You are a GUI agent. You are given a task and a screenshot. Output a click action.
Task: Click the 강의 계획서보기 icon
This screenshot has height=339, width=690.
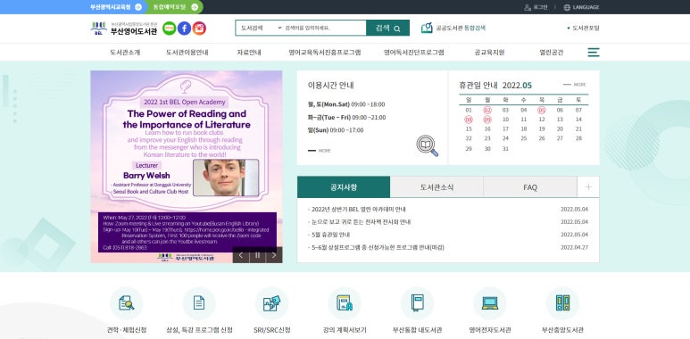(x=345, y=303)
